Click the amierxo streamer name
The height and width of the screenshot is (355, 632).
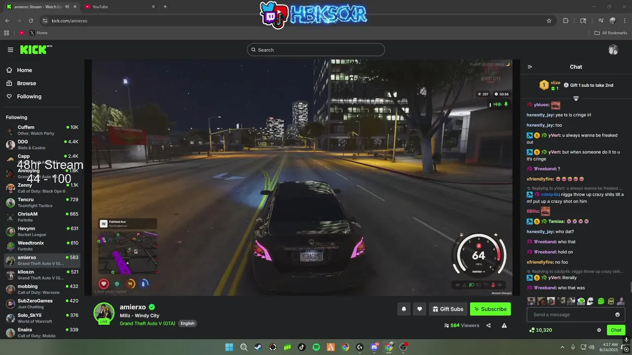point(133,307)
